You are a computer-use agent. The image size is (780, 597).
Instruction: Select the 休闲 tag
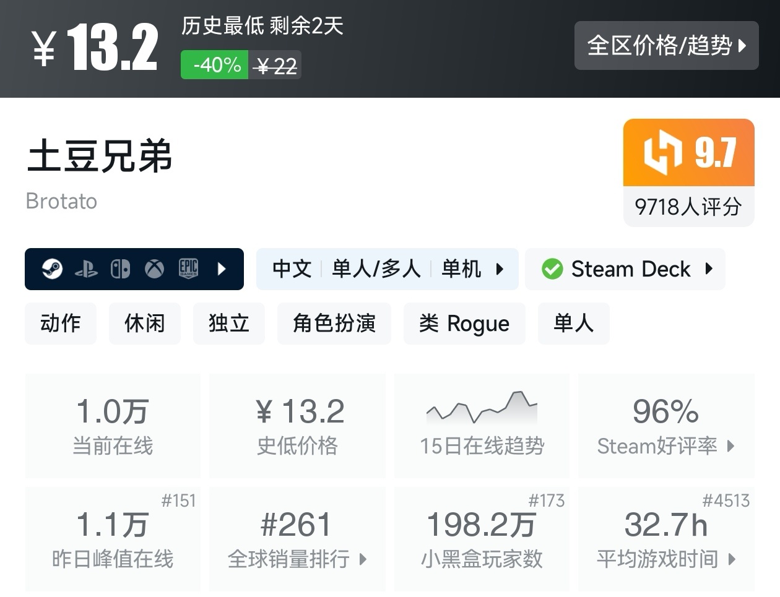coord(145,323)
